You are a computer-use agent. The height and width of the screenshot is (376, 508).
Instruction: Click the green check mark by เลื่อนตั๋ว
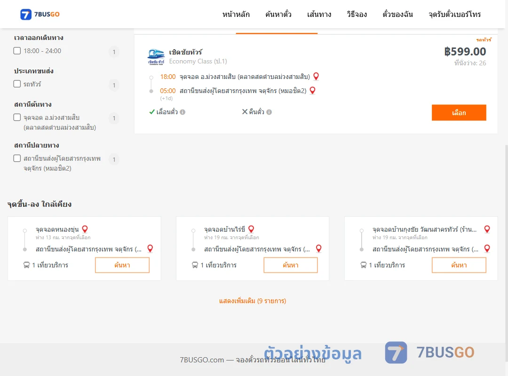tap(151, 112)
